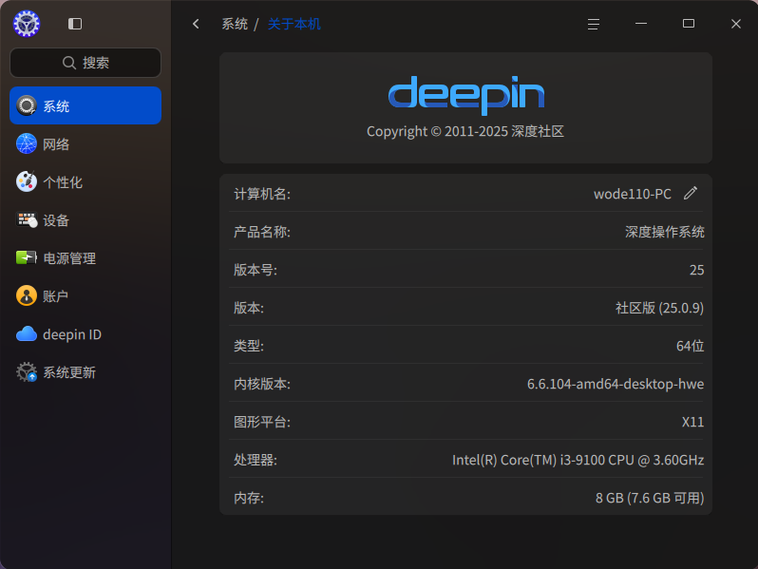Open 网络 settings label
Viewport: 758px width, 569px height.
pyautogui.click(x=56, y=144)
